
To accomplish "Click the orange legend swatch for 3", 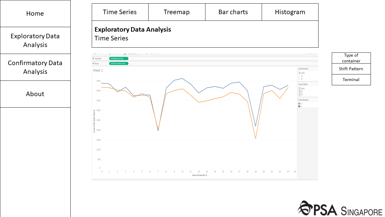I will tap(299, 104).
